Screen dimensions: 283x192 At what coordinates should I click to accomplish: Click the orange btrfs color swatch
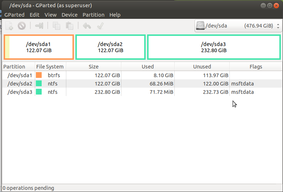[x=39, y=75]
